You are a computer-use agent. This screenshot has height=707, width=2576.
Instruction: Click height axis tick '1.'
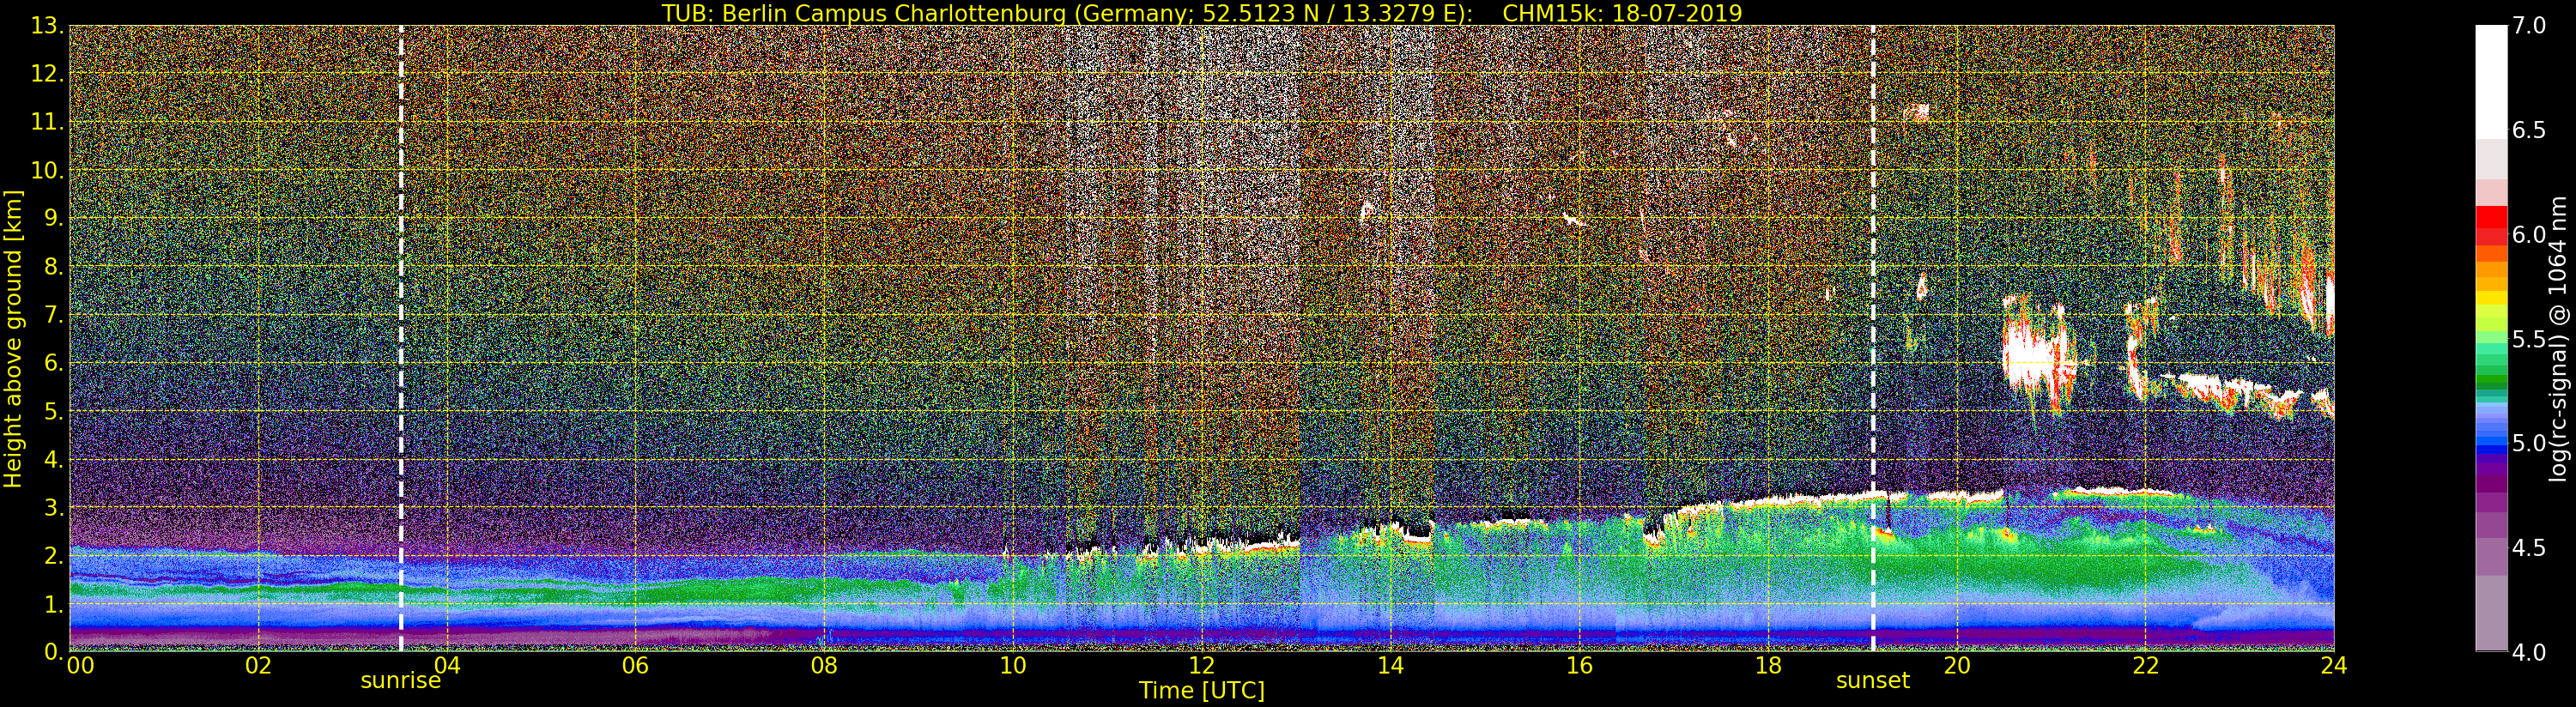pyautogui.click(x=53, y=603)
